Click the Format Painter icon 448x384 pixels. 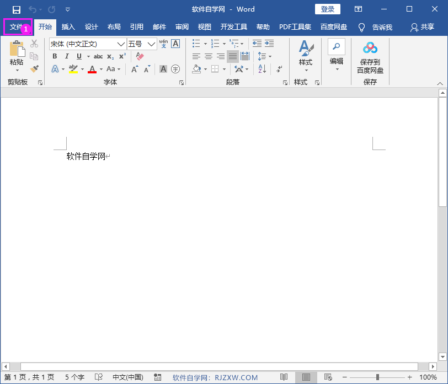point(33,68)
